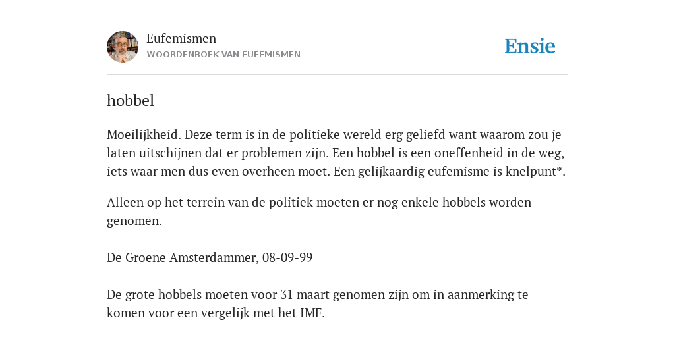This screenshot has height=337, width=675.
Task: Click the date '08-09-99' in the citation
Action: click(287, 258)
